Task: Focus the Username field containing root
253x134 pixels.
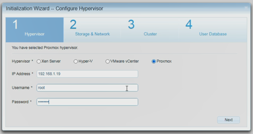Action: click(x=87, y=88)
